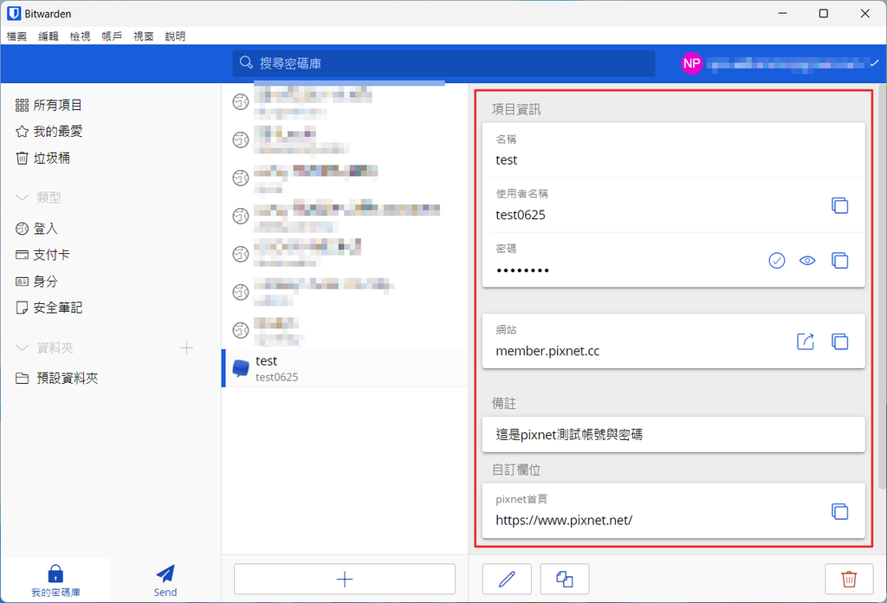Open the 檔案 menu

17,36
